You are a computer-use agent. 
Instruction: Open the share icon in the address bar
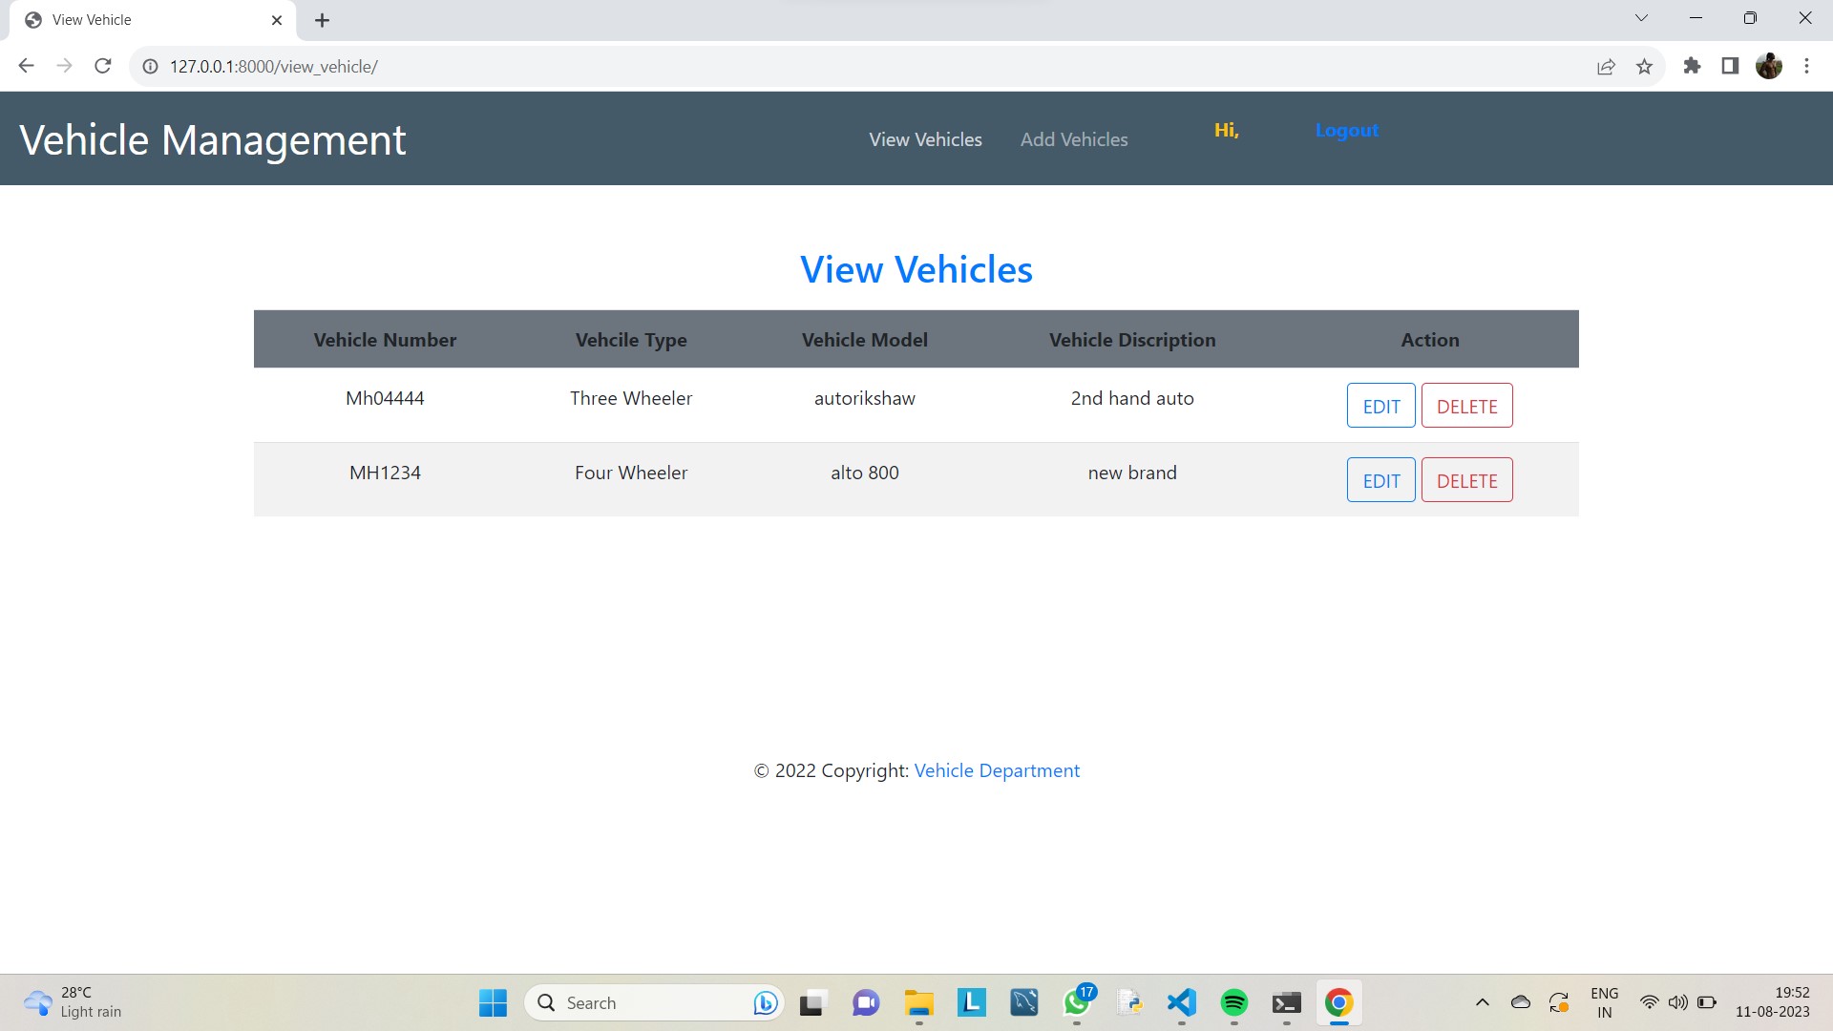point(1607,66)
